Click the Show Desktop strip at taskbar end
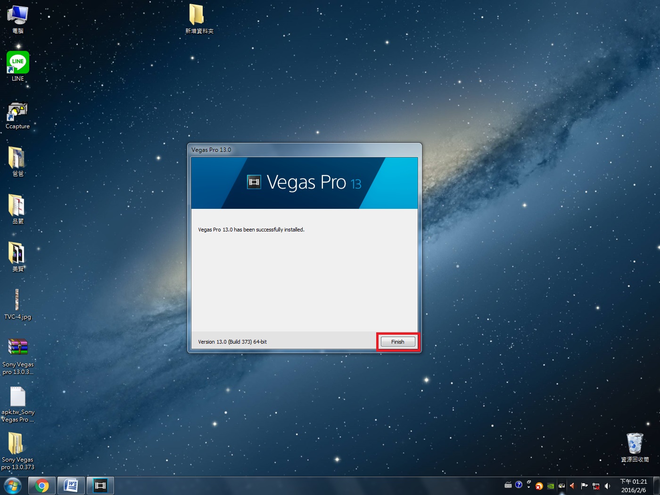The height and width of the screenshot is (495, 660). (x=656, y=486)
